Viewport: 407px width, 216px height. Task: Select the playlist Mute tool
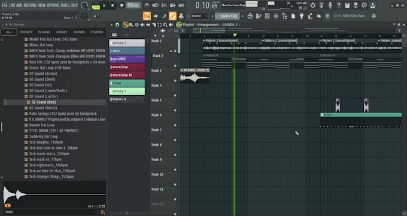(x=142, y=25)
